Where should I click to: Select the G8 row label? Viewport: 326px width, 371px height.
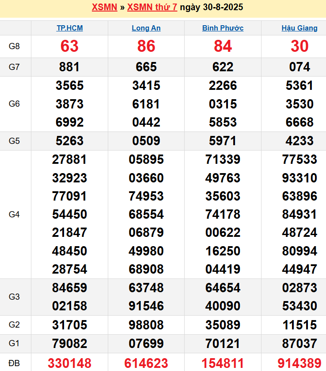[14, 46]
